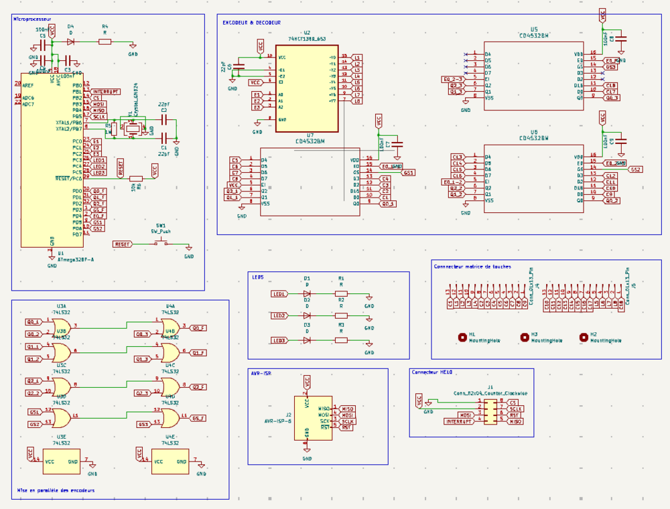
Task: Click the LED2 label in LEDS block
Action: click(x=279, y=315)
